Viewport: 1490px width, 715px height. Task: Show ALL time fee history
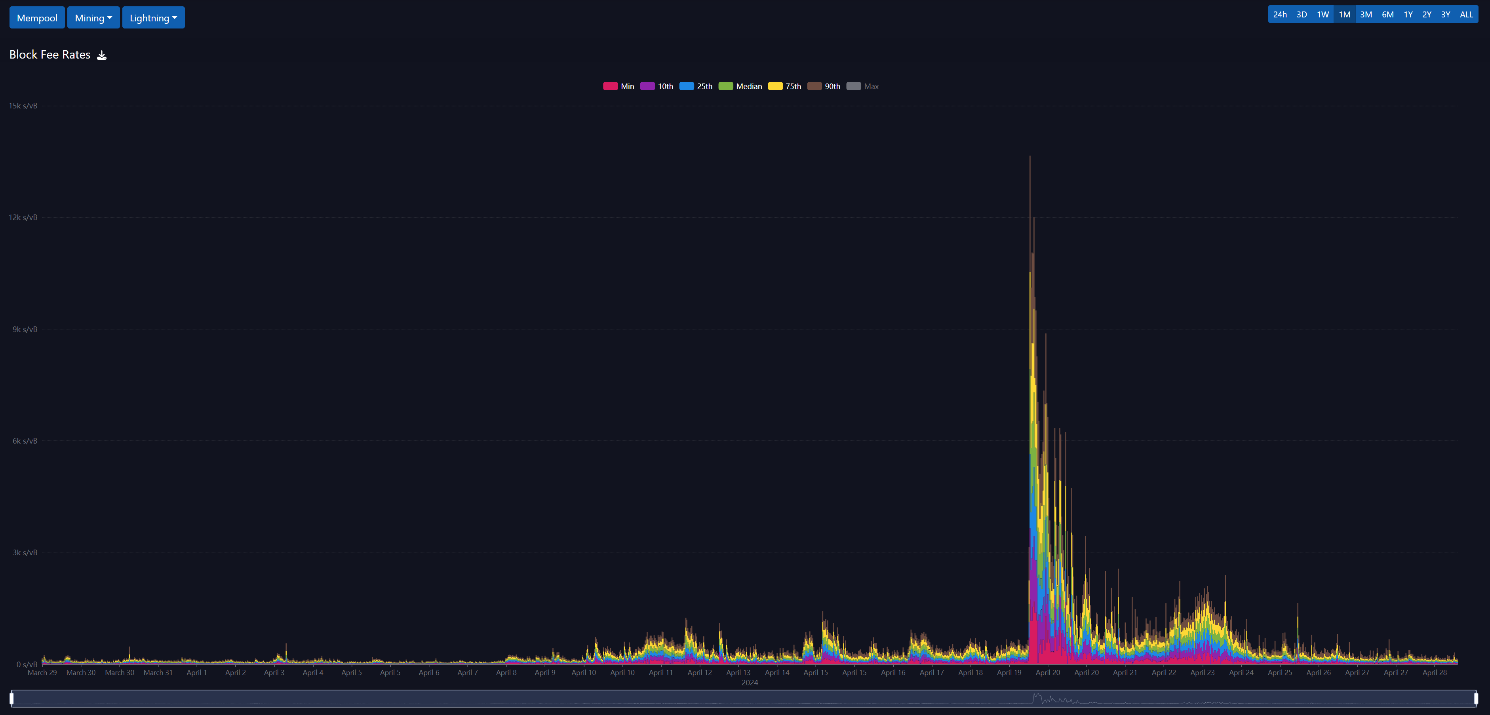tap(1466, 15)
